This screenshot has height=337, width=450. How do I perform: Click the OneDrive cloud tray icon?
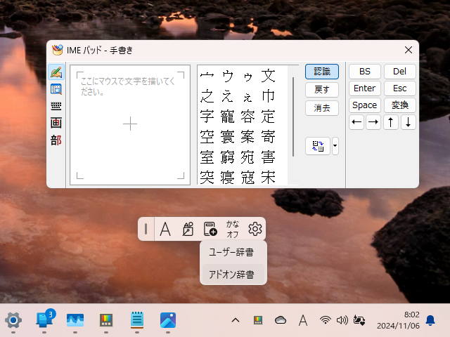pos(281,320)
